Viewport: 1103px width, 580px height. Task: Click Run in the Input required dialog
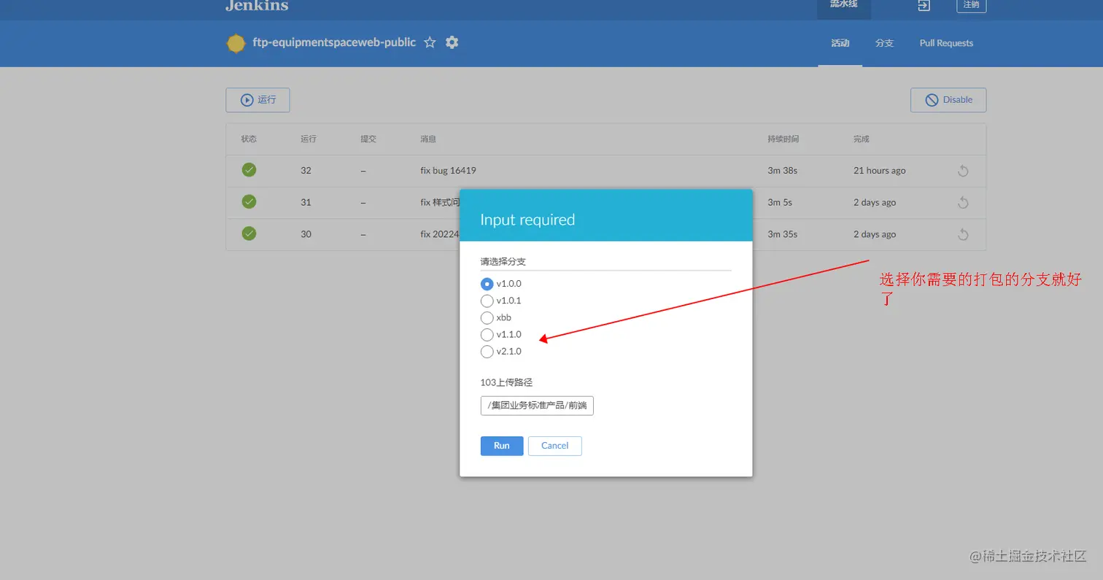coord(502,446)
